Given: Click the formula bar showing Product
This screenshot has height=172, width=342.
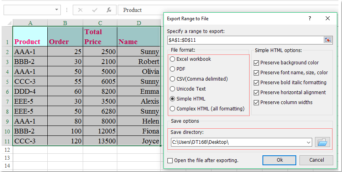Looking at the screenshot, I should [229, 10].
